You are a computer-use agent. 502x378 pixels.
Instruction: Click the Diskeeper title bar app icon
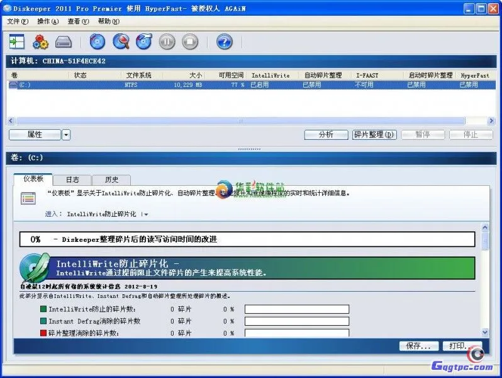tap(7, 8)
